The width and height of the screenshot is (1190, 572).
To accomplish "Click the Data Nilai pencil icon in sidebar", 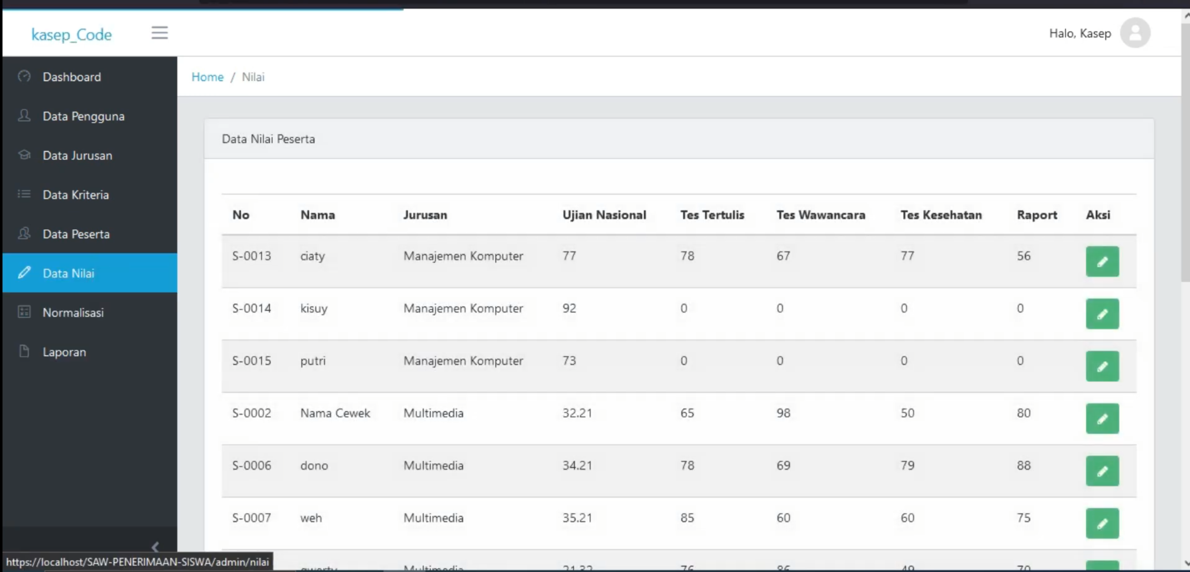I will [x=24, y=273].
